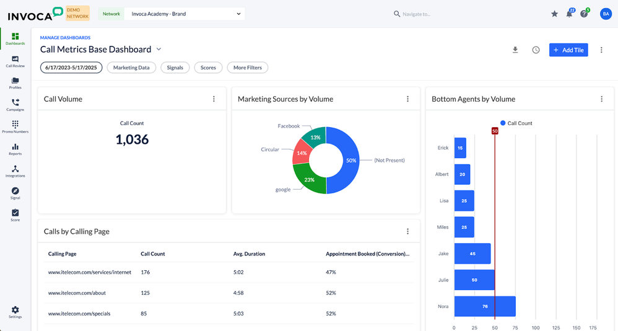The height and width of the screenshot is (331, 618).
Task: Click the DEMO NETWORK badge
Action: click(77, 14)
